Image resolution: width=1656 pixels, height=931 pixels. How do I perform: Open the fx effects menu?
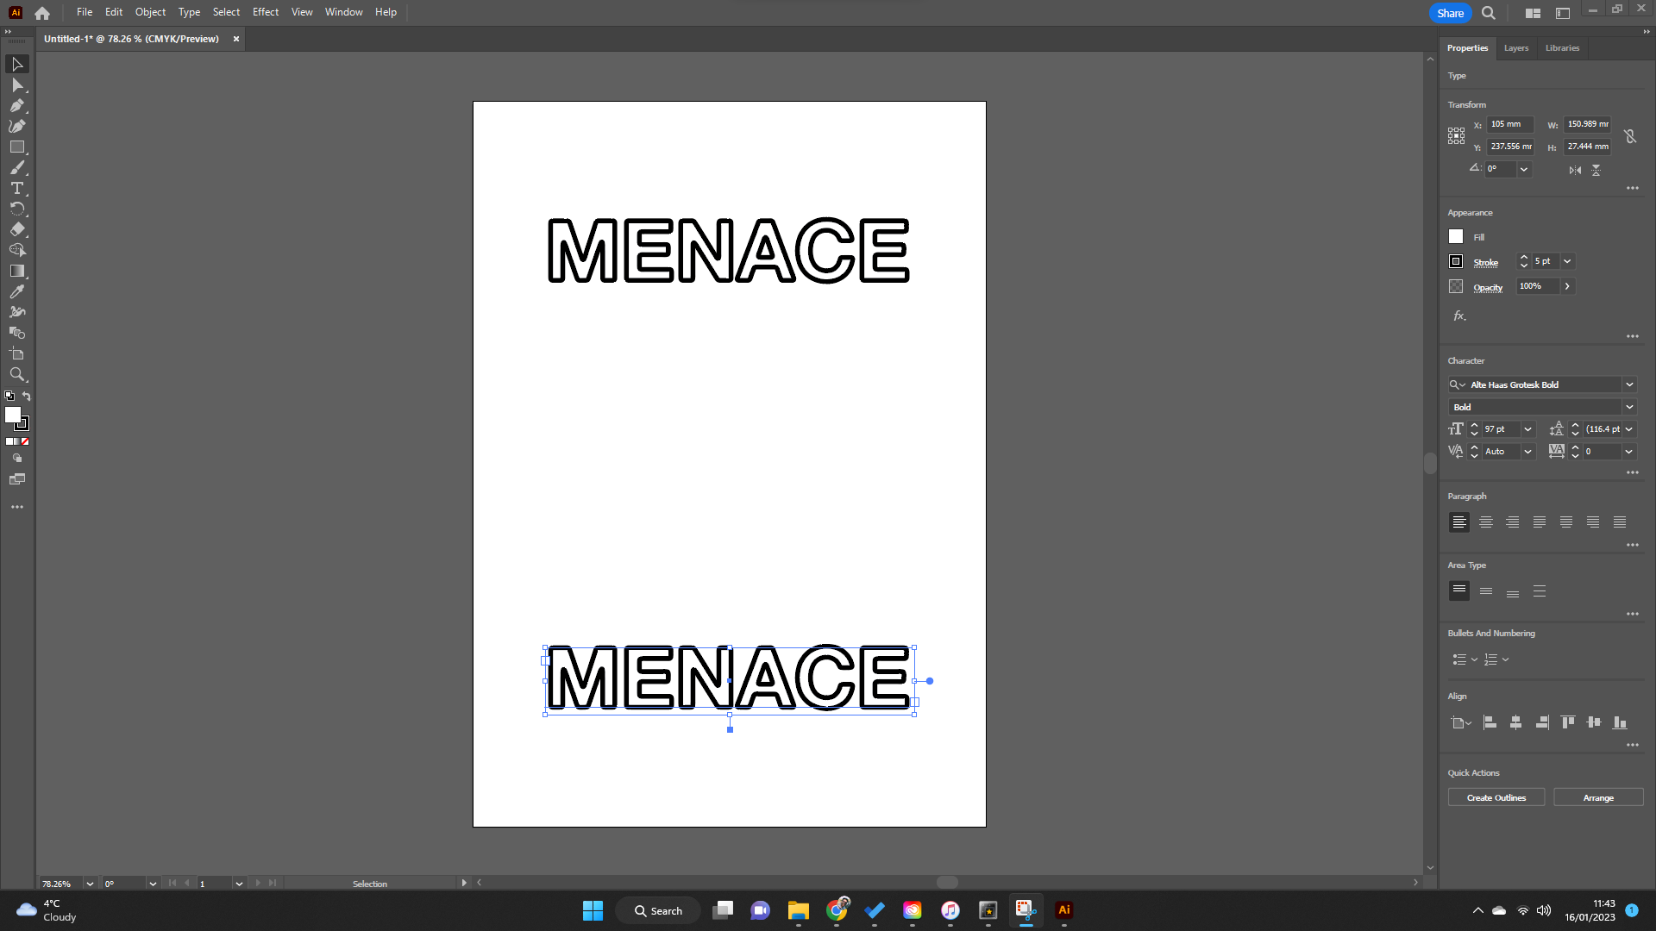click(1458, 316)
